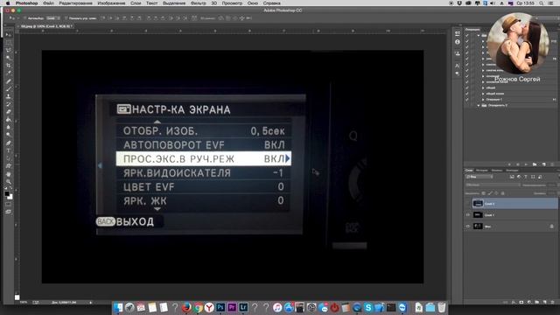Show the top selected layer via visibility box
This screenshot has width=560, height=315.
click(468, 204)
